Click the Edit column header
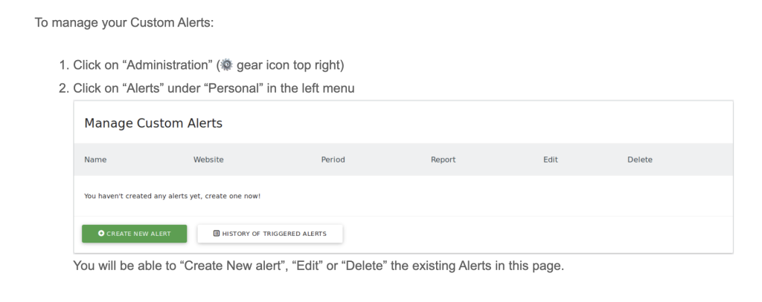The image size is (762, 302). (551, 160)
